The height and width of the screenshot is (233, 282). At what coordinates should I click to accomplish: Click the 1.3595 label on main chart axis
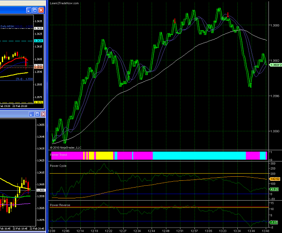[275, 96]
